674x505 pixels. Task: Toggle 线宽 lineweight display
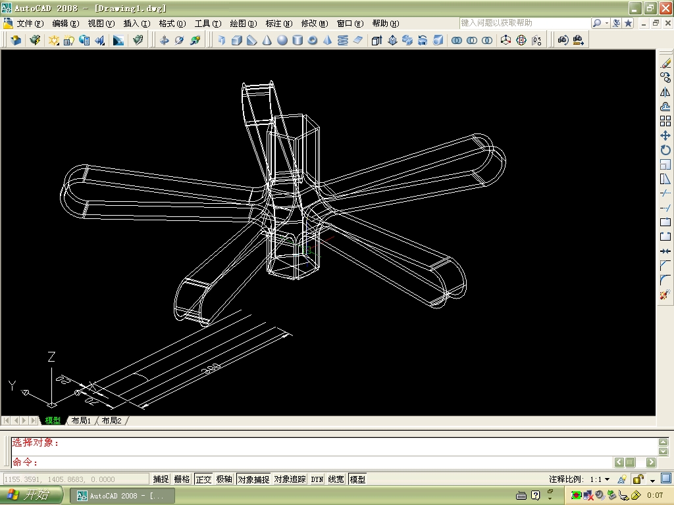pos(336,479)
